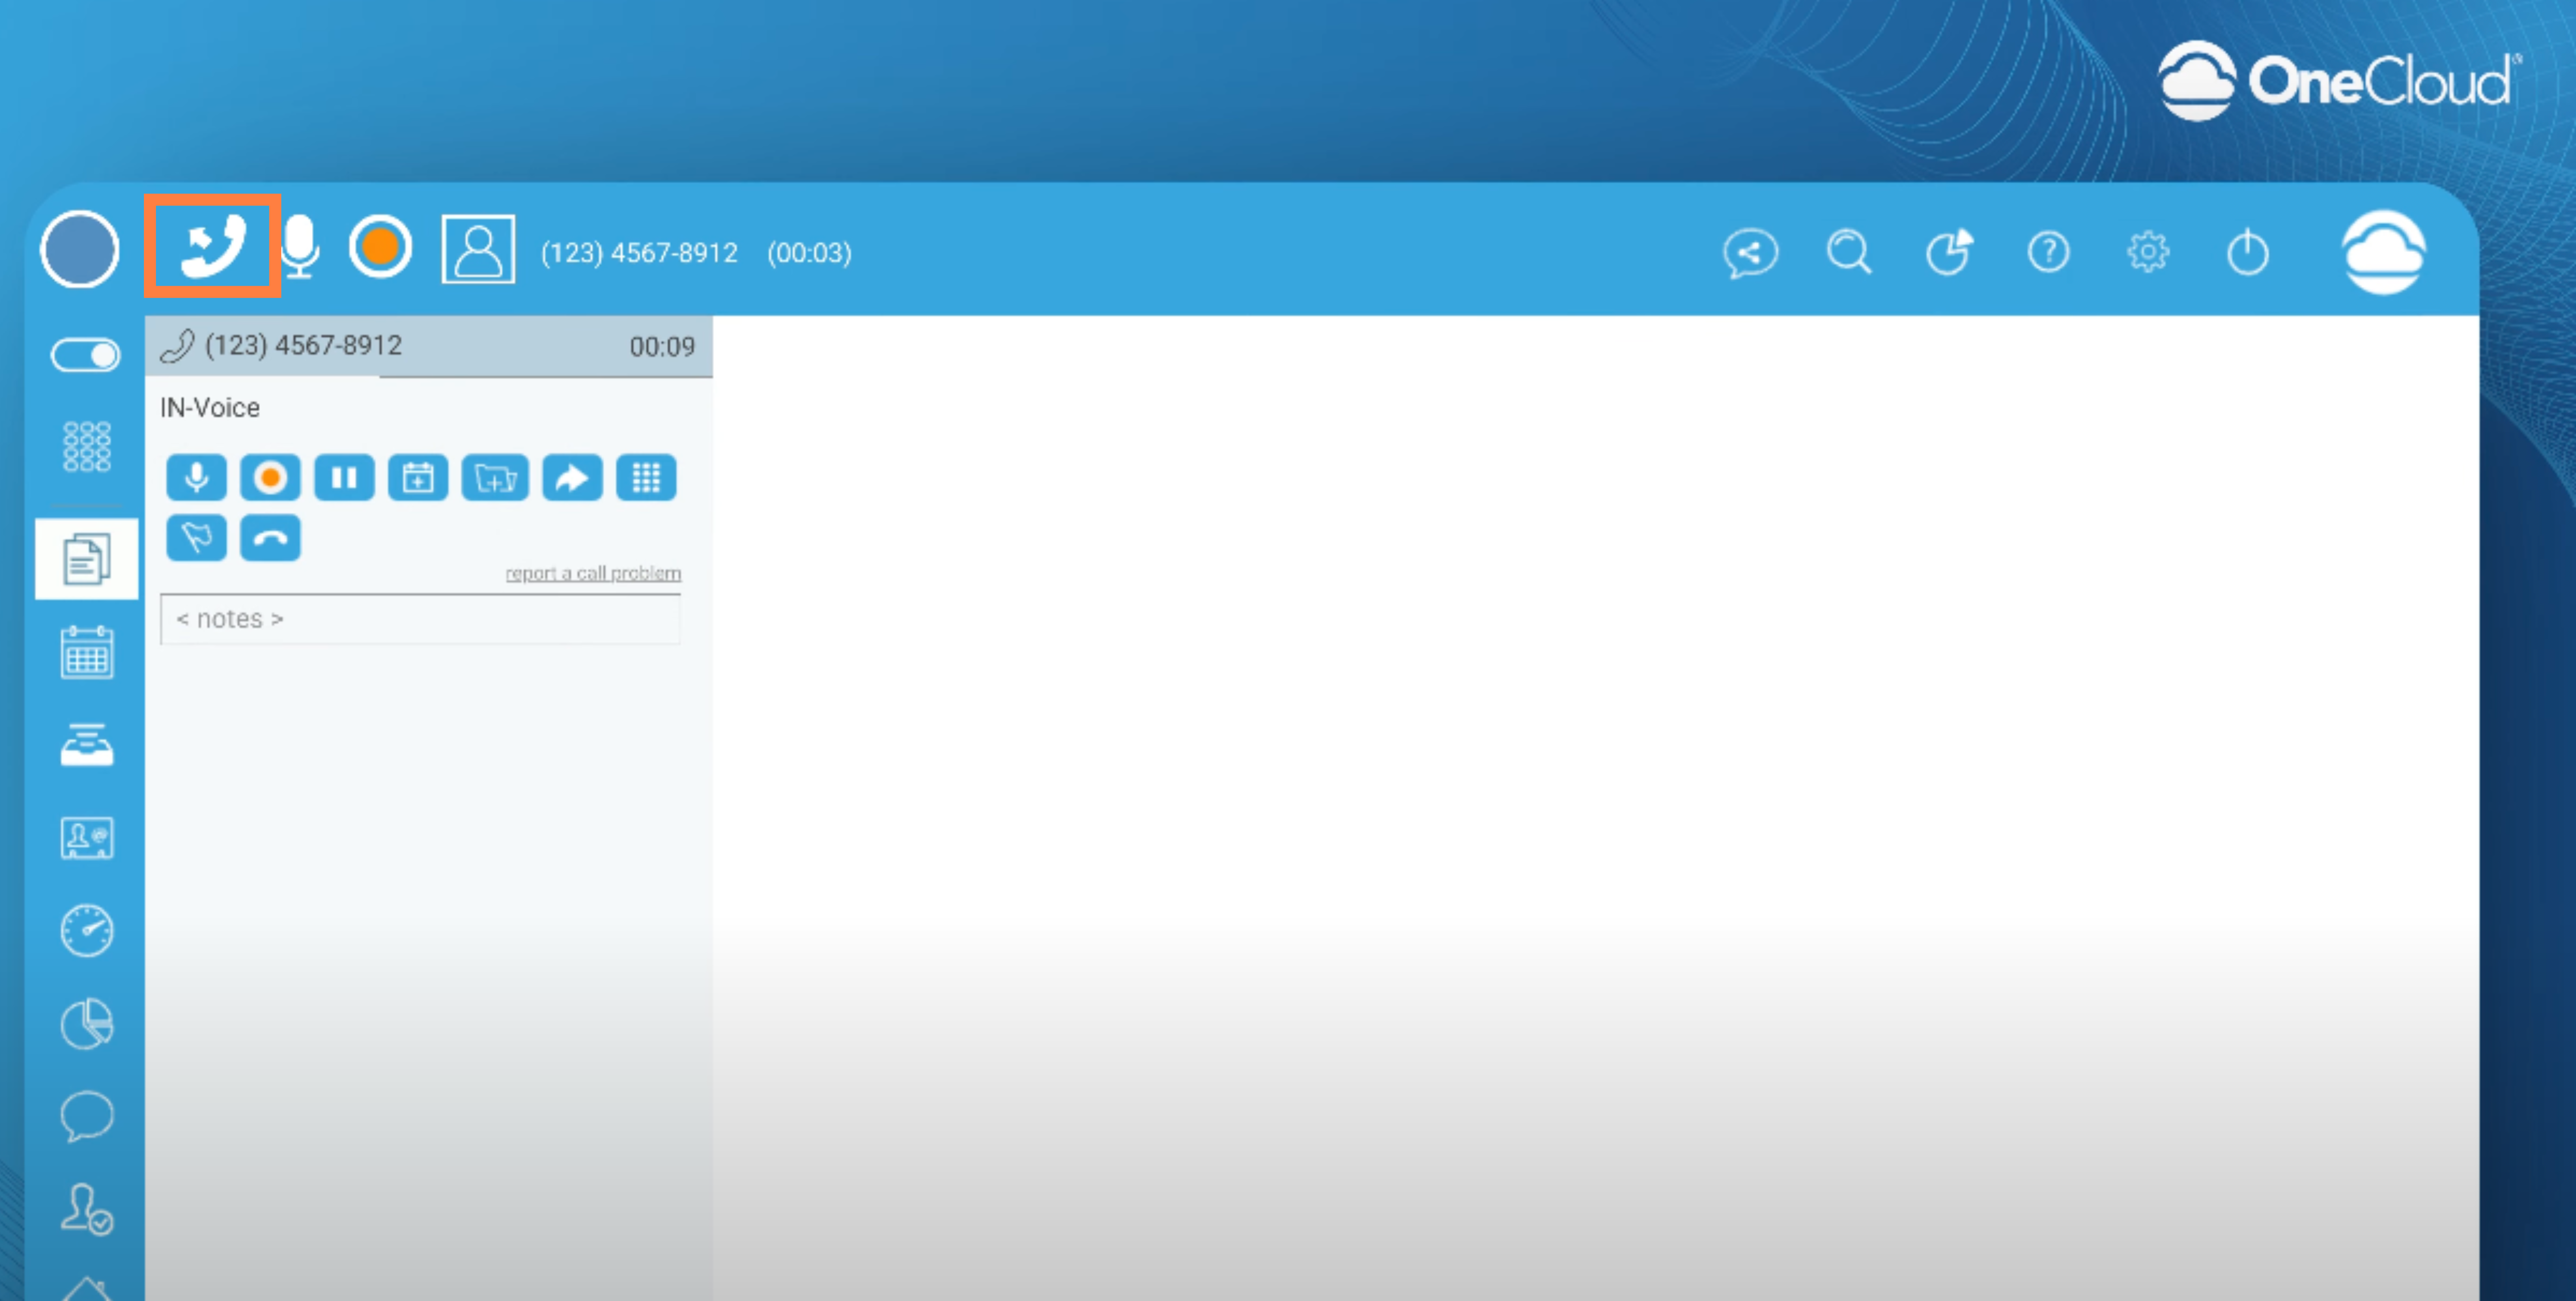Click the power logout icon

point(2247,252)
